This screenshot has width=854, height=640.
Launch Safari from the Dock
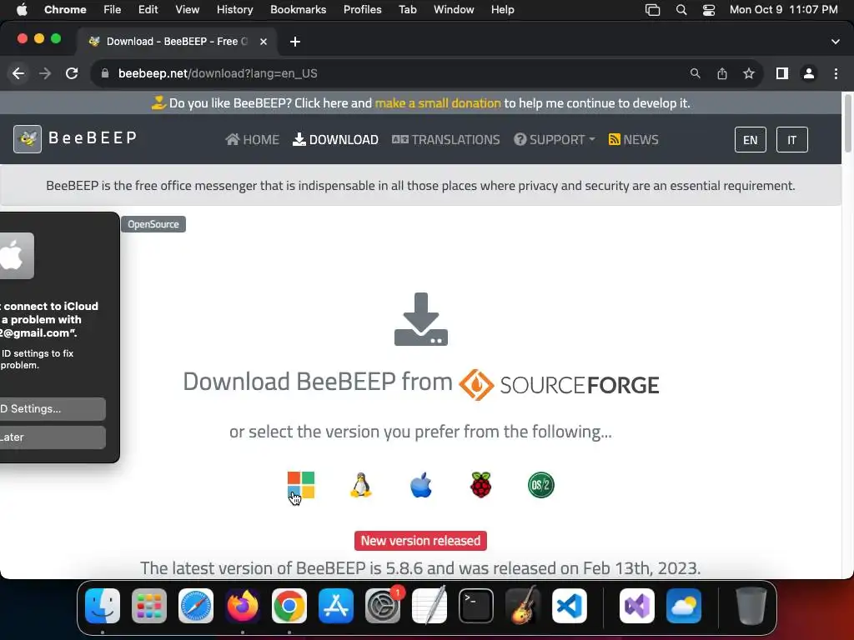[x=196, y=606]
